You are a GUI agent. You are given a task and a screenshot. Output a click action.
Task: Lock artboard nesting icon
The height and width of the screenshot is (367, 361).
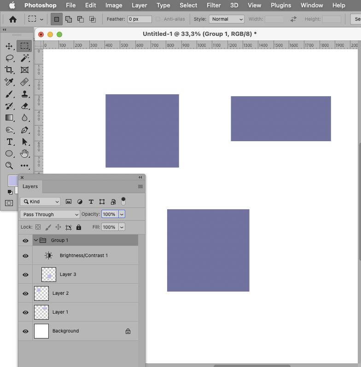(69, 227)
